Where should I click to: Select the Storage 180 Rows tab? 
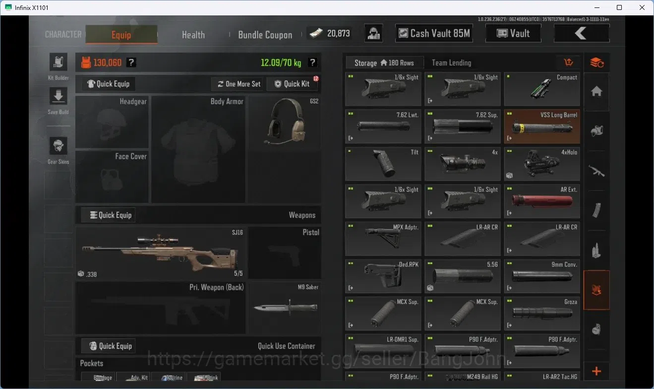tap(384, 63)
